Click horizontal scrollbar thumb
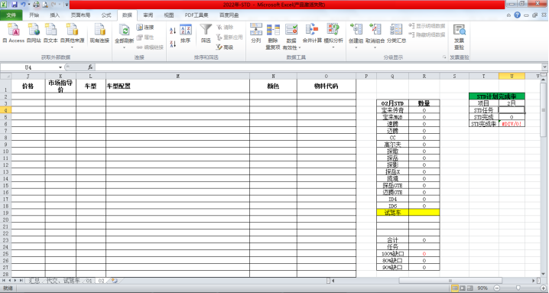This screenshot has width=549, height=293. click(450, 281)
